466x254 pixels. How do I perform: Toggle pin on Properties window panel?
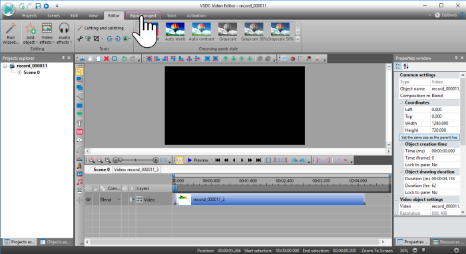point(456,58)
